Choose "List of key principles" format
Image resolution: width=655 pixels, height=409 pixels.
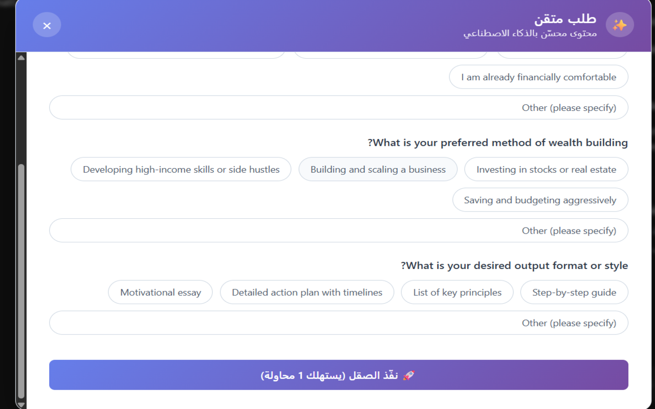457,292
